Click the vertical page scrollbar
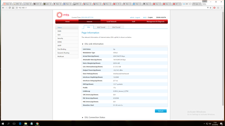 pyautogui.click(x=223, y=59)
